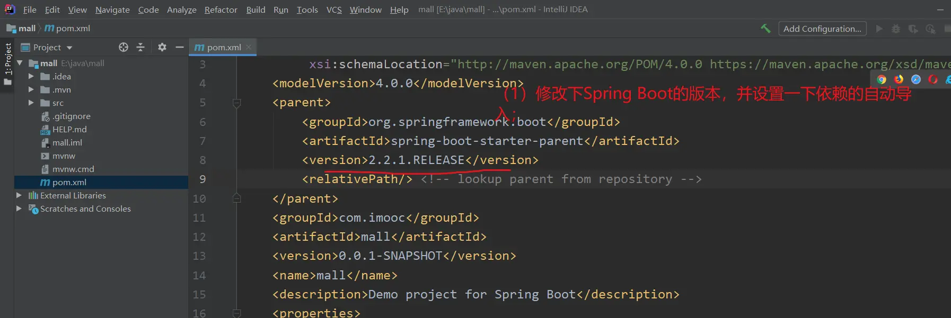The image size is (951, 318).
Task: Click the Debug bug icon in toolbar
Action: tap(896, 29)
